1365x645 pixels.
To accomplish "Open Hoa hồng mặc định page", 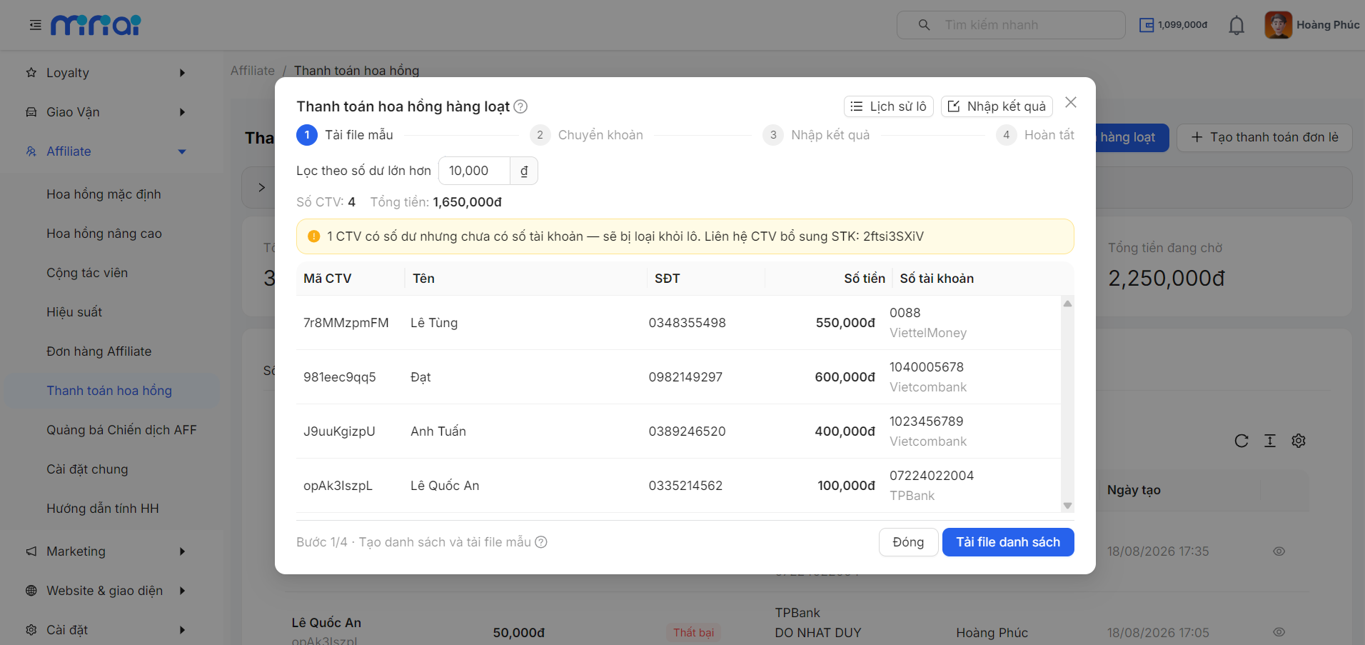I will click(104, 194).
